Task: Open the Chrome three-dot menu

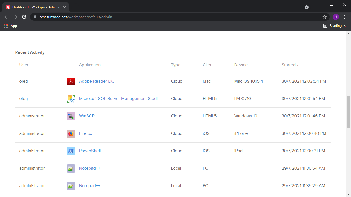Action: coord(345,17)
